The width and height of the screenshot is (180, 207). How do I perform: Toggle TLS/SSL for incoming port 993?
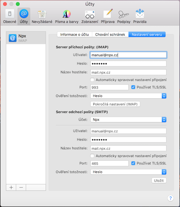pyautogui.click(x=133, y=87)
